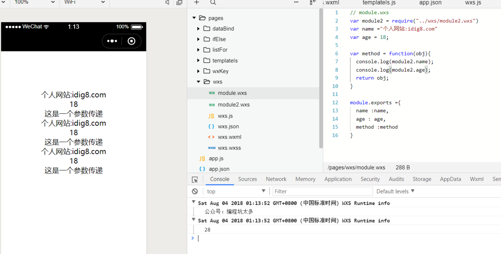Image resolution: width=501 pixels, height=254 pixels.
Task: Click the "288 B" file size text
Action: point(403,167)
